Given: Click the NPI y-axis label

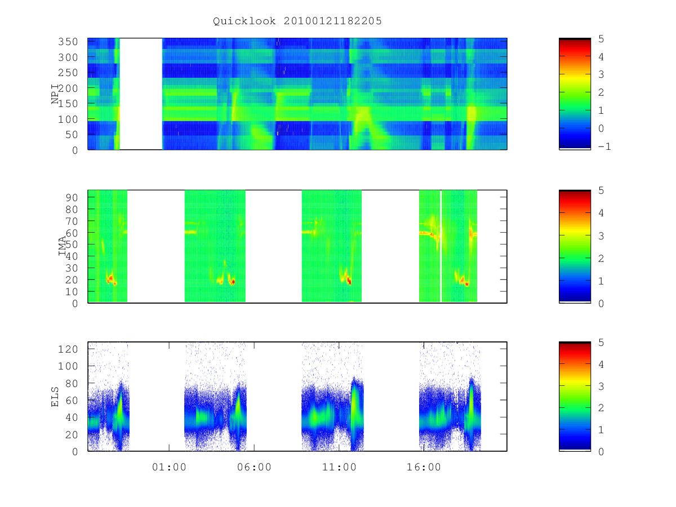Looking at the screenshot, I should (55, 94).
